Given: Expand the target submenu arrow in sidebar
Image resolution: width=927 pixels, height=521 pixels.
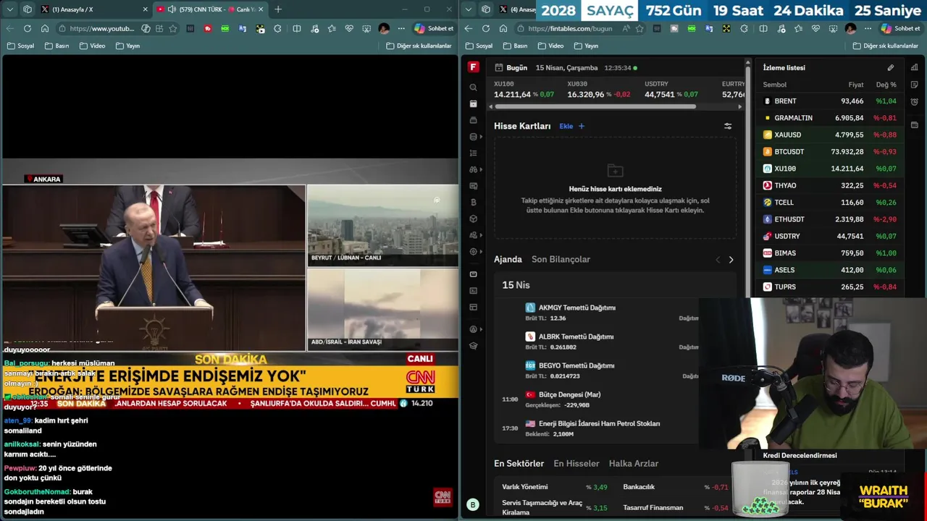Looking at the screenshot, I should [481, 252].
